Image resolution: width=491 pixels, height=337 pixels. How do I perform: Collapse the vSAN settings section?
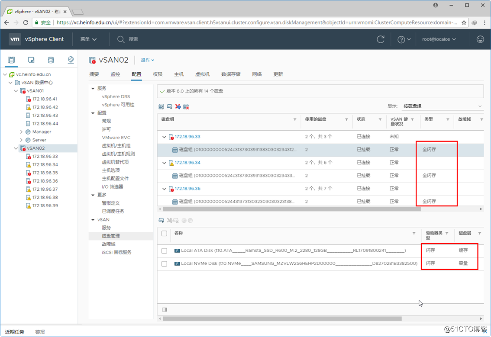click(93, 220)
